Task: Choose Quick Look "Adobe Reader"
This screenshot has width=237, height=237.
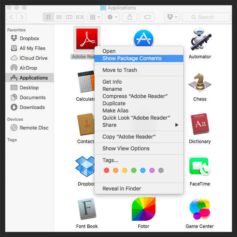Action: click(x=139, y=118)
